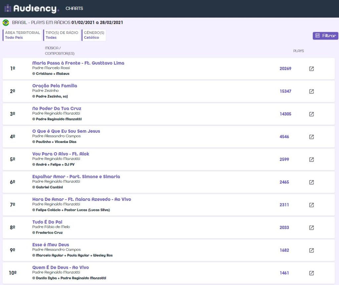The height and width of the screenshot is (285, 339).
Task: Expand the Área Territorial filter
Action: (22, 35)
